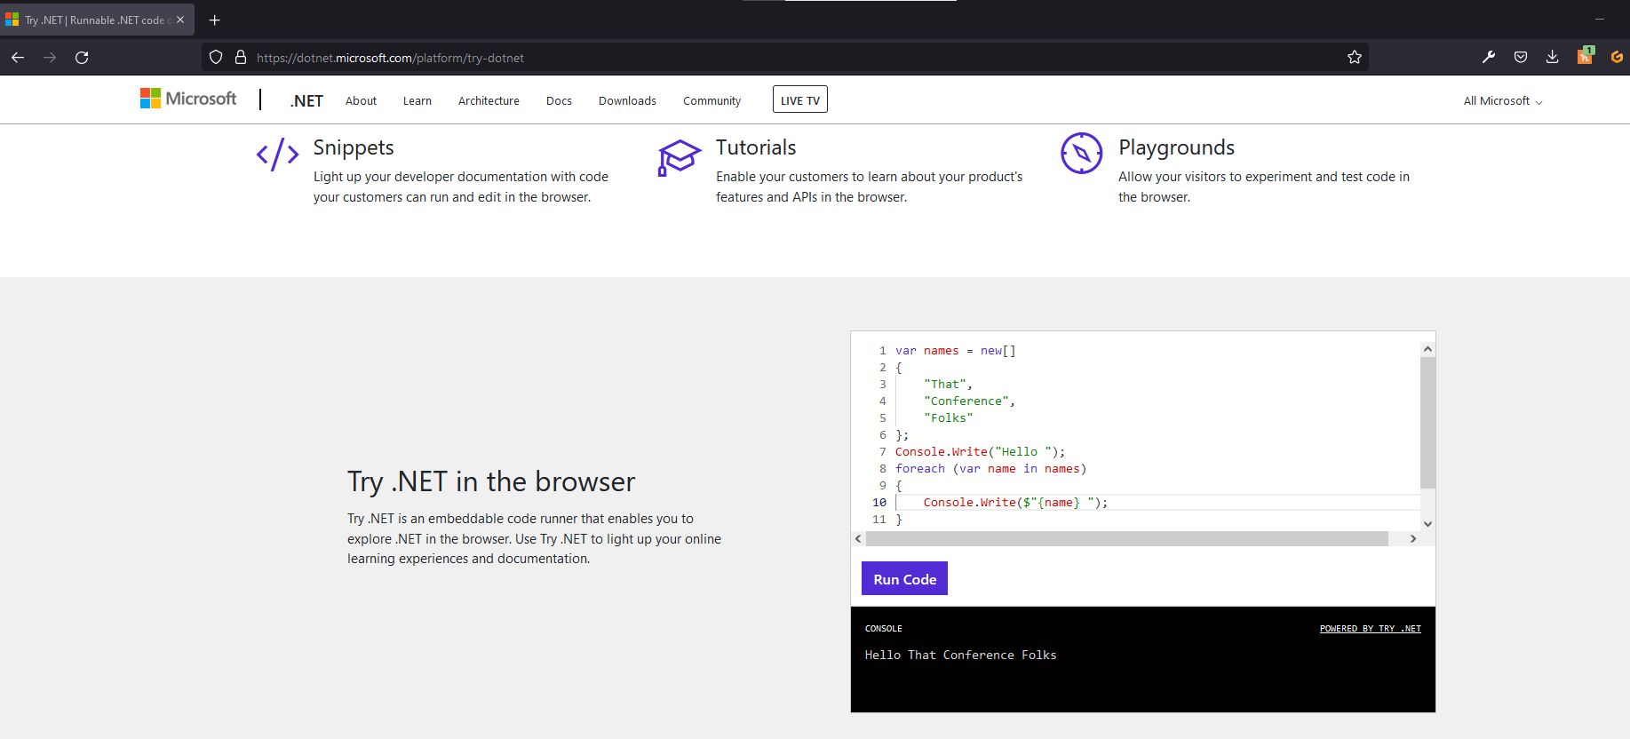Click the LIVE TV button

click(800, 99)
